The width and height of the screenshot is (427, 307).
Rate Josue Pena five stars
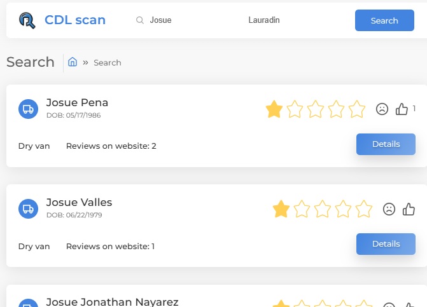(357, 109)
